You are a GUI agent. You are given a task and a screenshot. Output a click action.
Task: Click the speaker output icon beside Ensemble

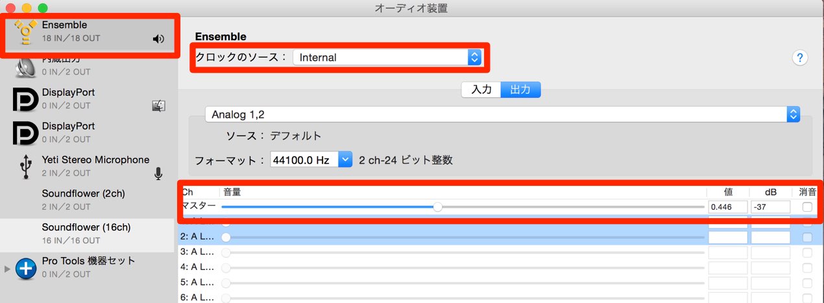tap(158, 39)
